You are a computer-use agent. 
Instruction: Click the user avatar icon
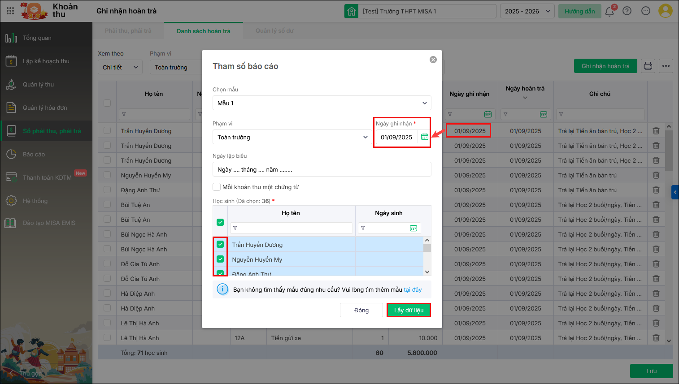tap(665, 11)
